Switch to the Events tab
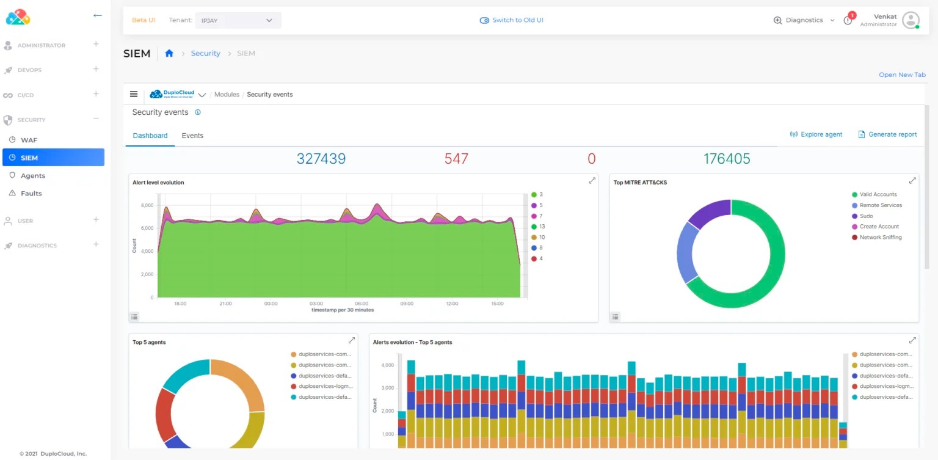This screenshot has height=460, width=938. point(192,136)
